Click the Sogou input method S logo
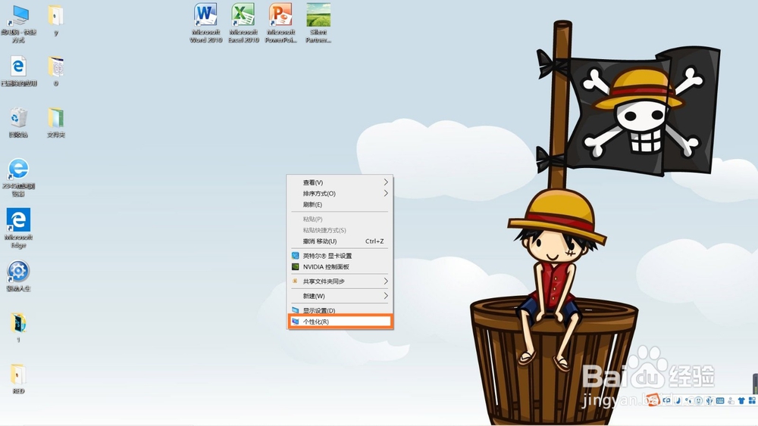 pyautogui.click(x=653, y=400)
